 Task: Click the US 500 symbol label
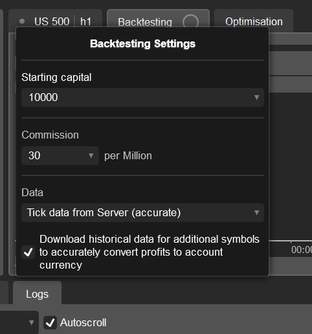(x=52, y=21)
